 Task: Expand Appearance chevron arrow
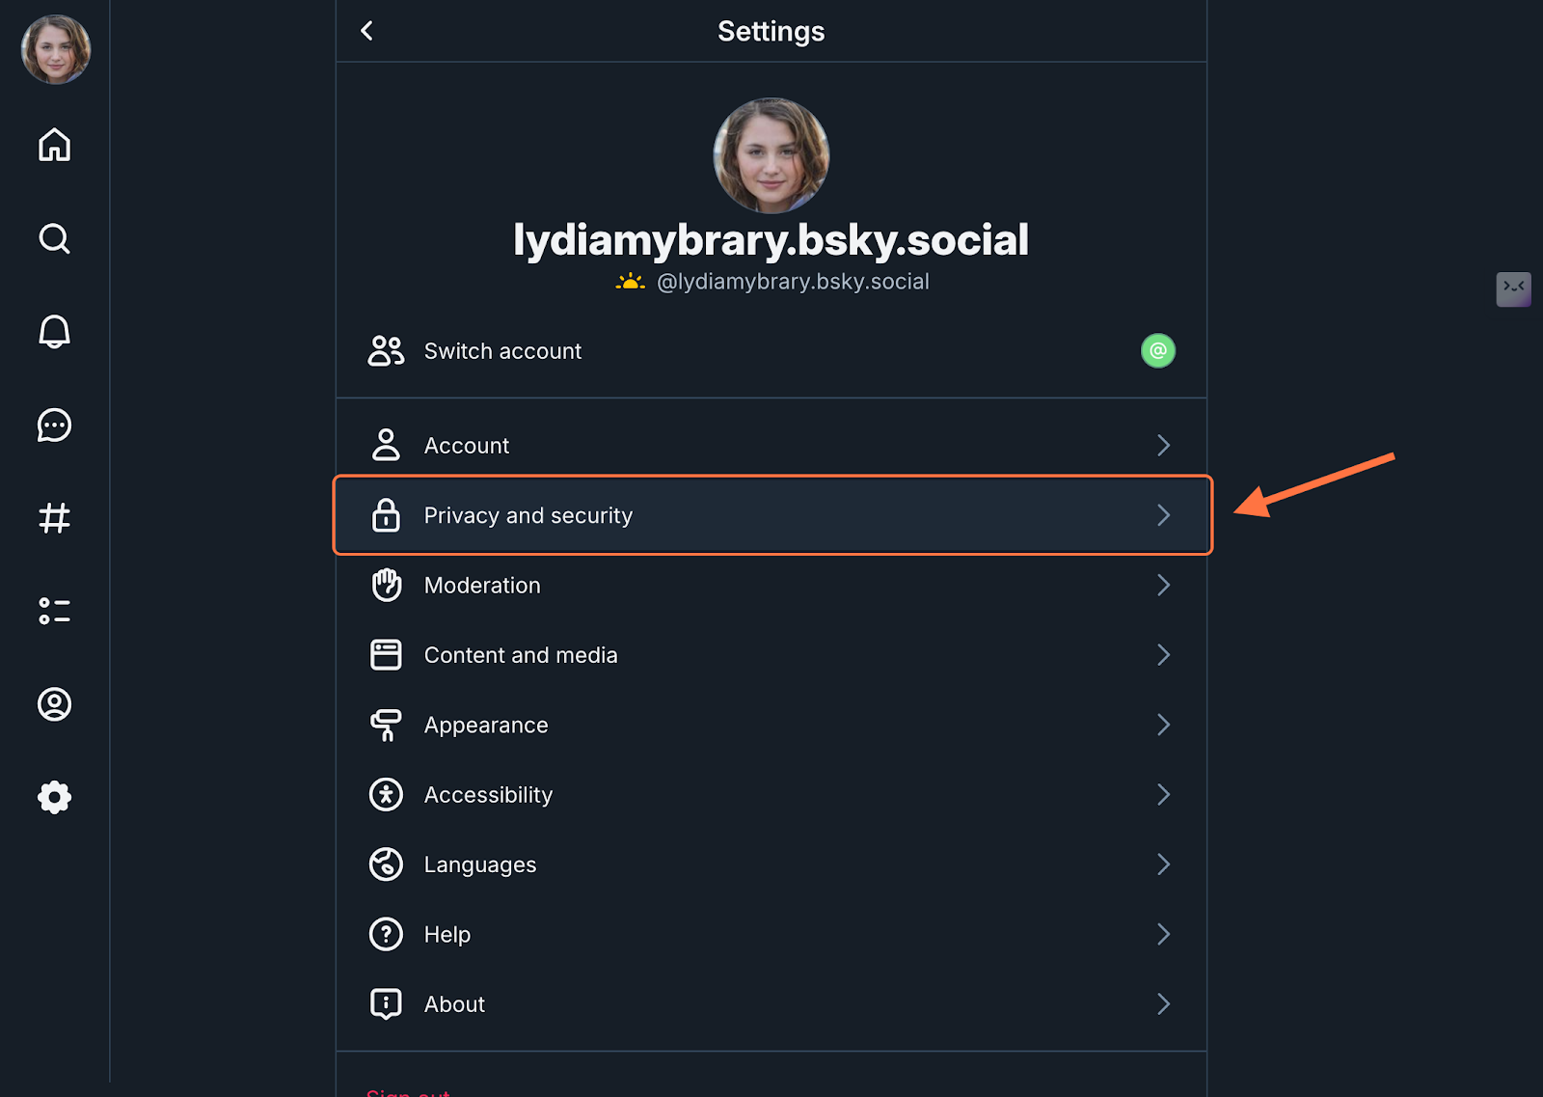[1164, 725]
